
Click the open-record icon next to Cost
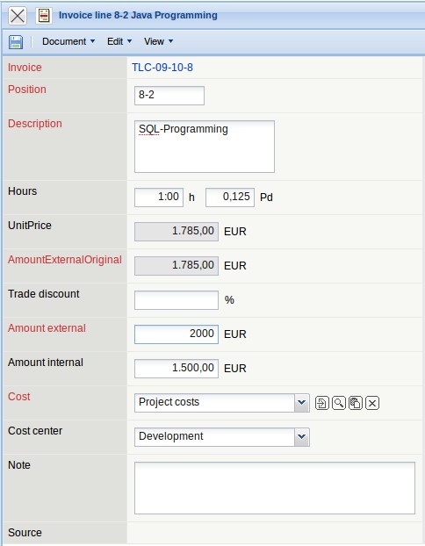coord(321,403)
